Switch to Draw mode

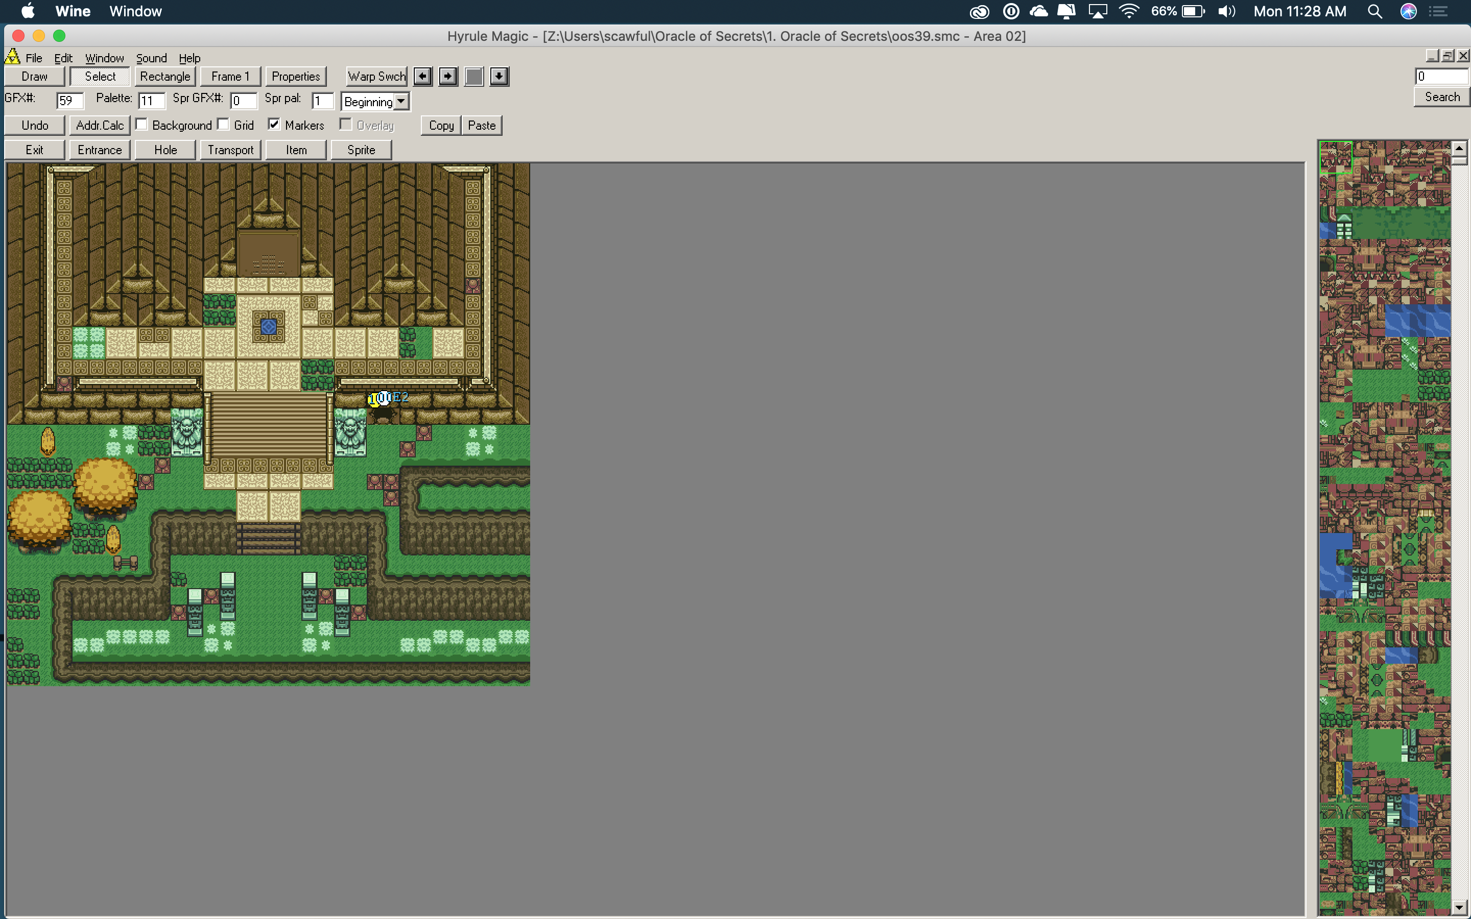tap(35, 77)
